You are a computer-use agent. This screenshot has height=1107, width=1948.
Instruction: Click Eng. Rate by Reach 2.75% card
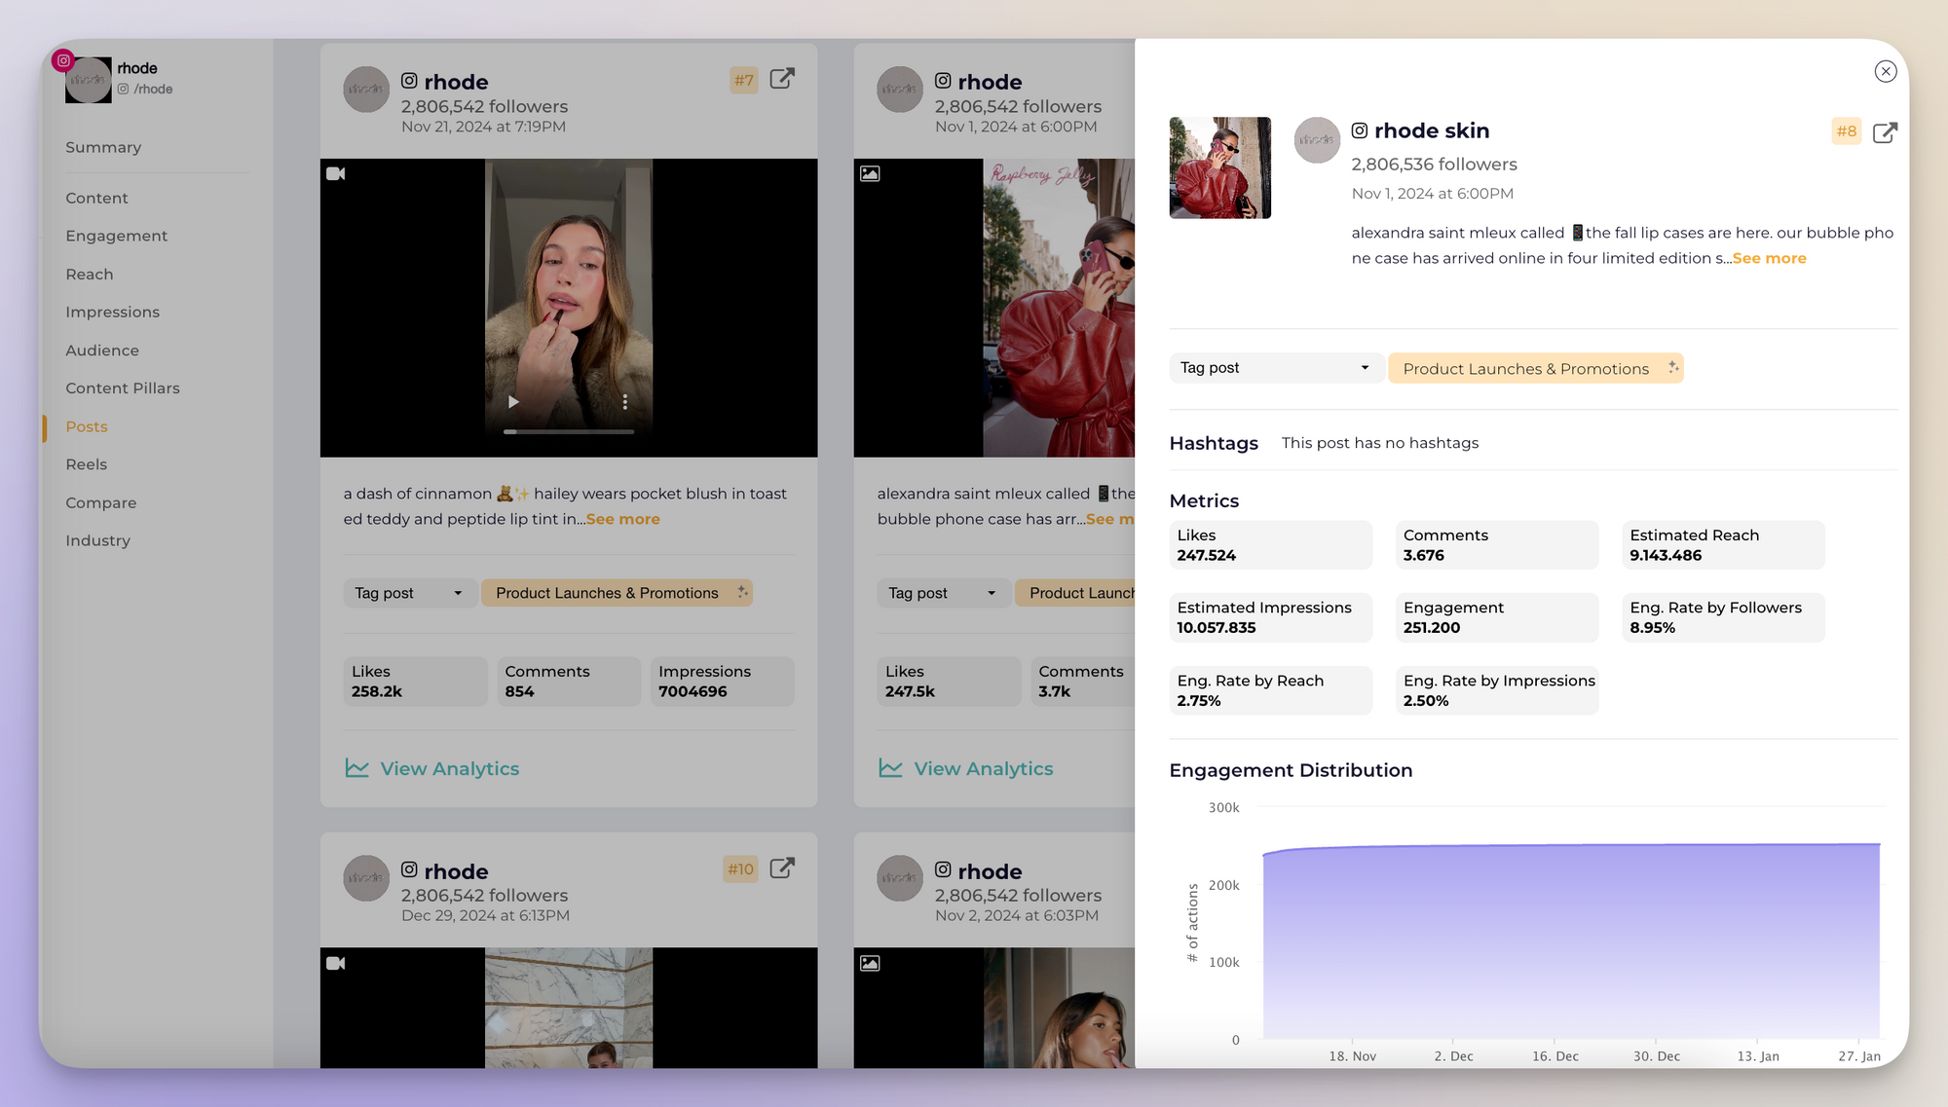pyautogui.click(x=1270, y=690)
